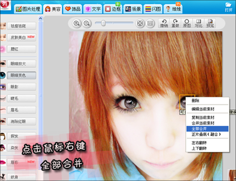Click the face icon beside 祛痘祛斑
Viewport: 236px width, 181px height.
click(3, 26)
